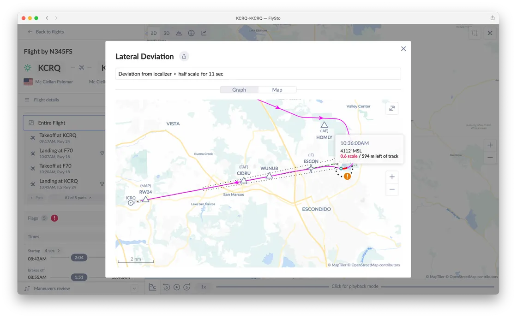Close the Lateral Deviation dialog

tap(403, 49)
